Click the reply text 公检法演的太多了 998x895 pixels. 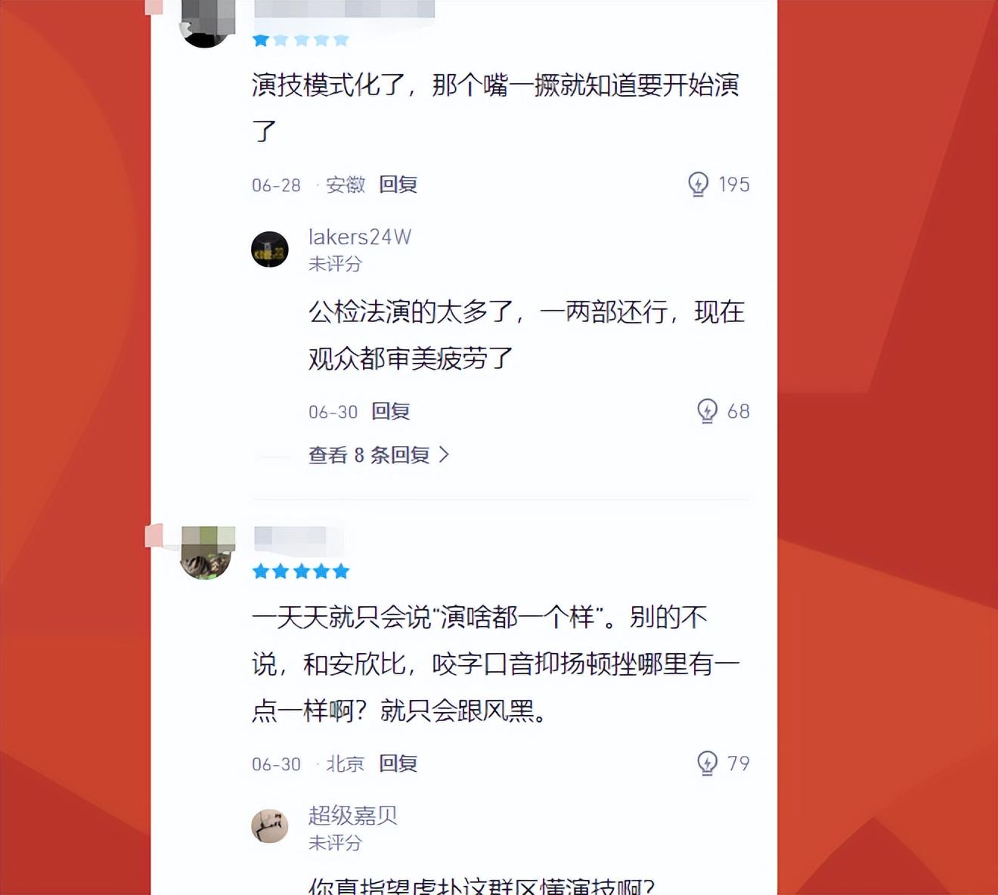pos(526,334)
